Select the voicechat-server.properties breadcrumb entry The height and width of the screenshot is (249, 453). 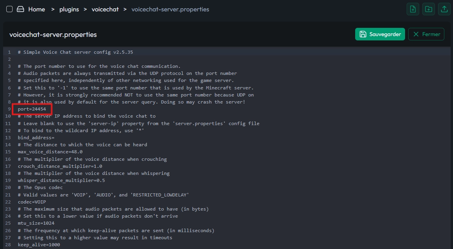coord(170,9)
